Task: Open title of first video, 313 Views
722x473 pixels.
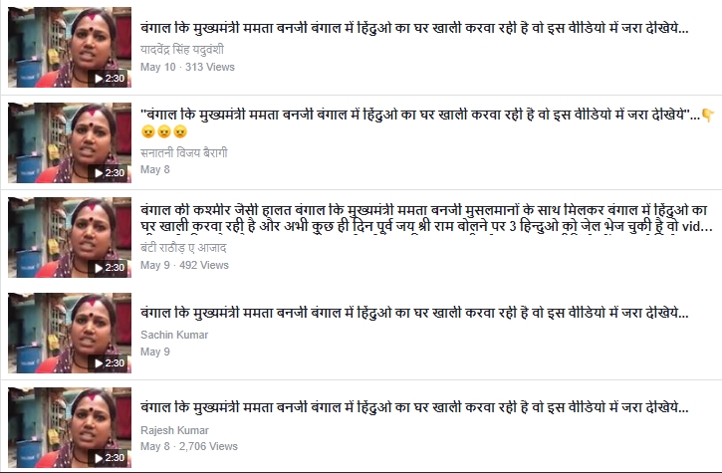Action: tap(414, 28)
